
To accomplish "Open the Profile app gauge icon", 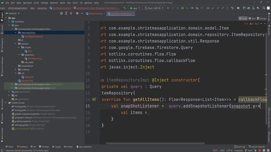I will tap(192, 8).
